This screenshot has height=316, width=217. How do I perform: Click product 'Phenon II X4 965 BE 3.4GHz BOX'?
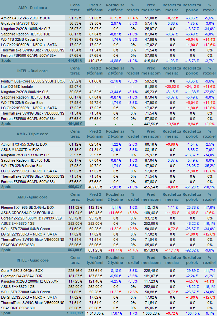click(x=28, y=207)
